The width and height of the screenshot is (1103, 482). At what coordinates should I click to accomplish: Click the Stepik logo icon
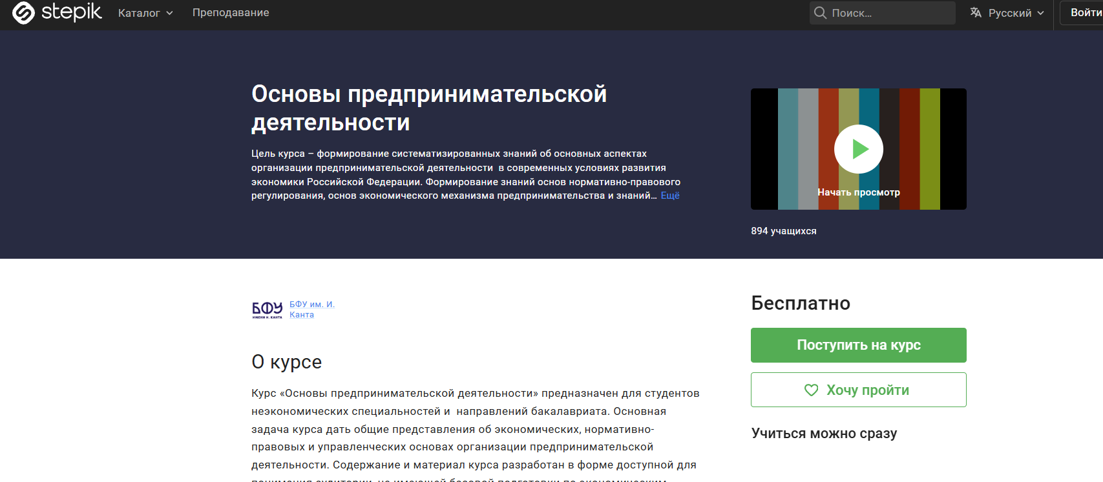[23, 13]
